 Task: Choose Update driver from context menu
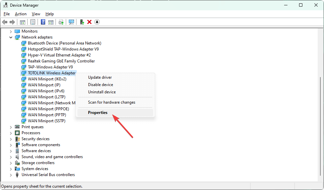[x=115, y=77]
